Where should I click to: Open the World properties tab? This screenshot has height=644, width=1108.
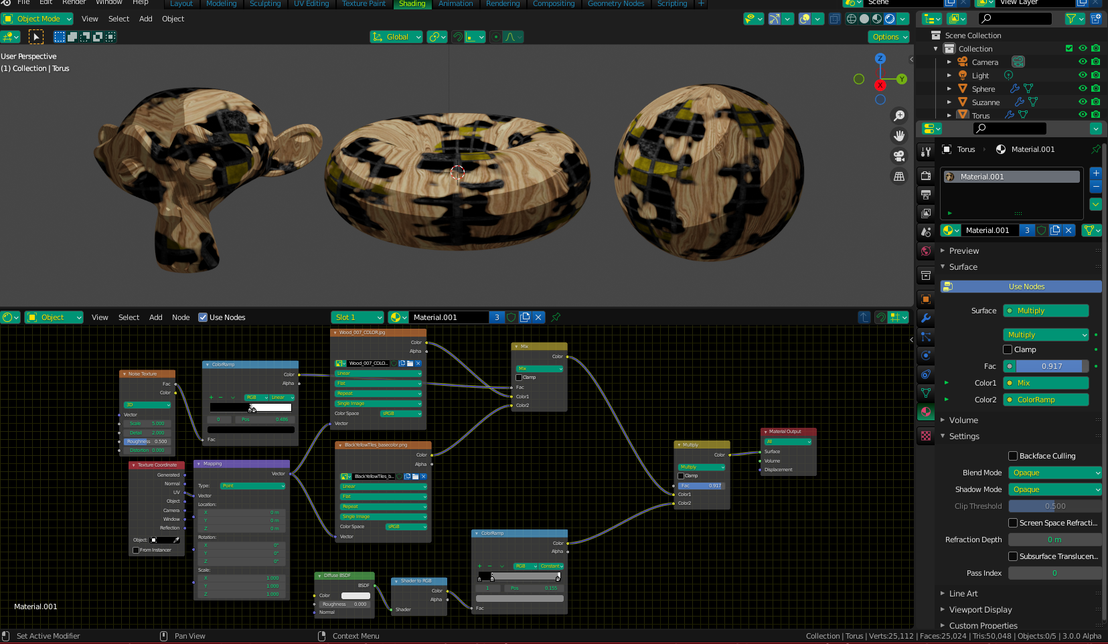click(x=926, y=251)
